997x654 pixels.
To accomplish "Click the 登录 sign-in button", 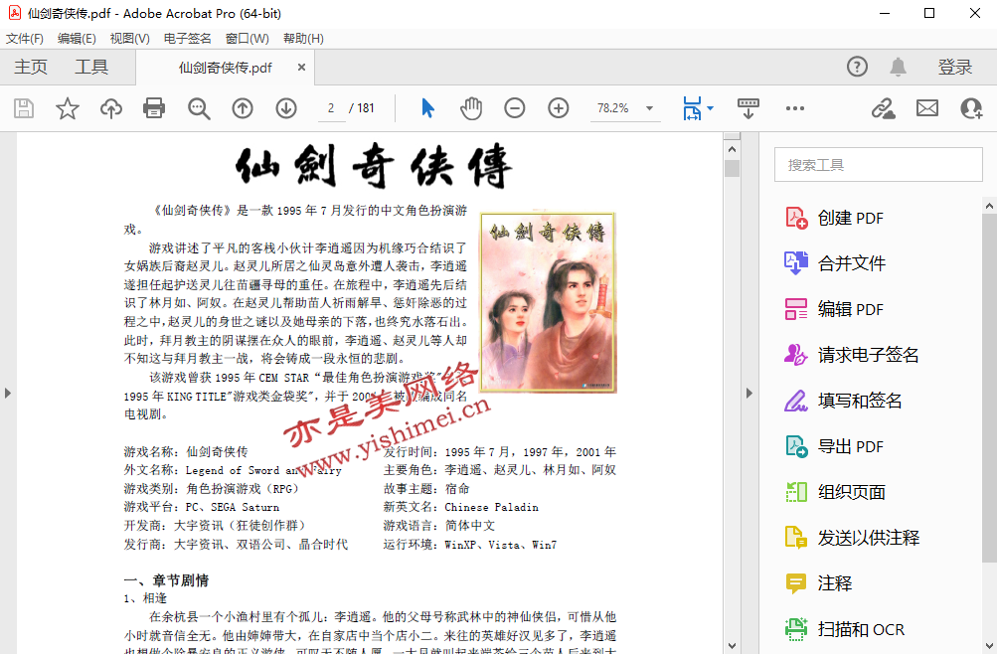I will pos(955,67).
